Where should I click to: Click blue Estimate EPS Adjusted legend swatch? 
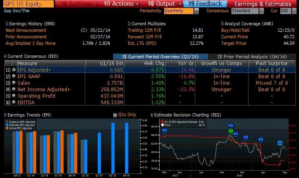coord(7,125)
